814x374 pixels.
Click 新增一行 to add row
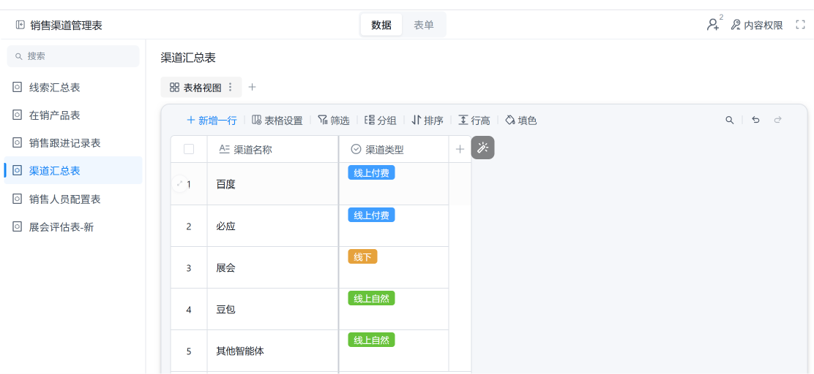212,121
